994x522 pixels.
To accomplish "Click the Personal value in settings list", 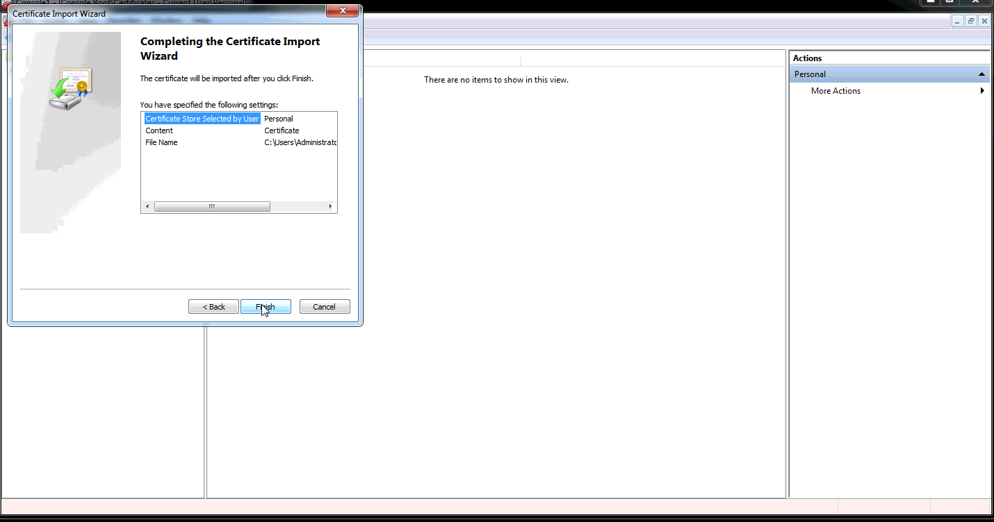I will [279, 119].
